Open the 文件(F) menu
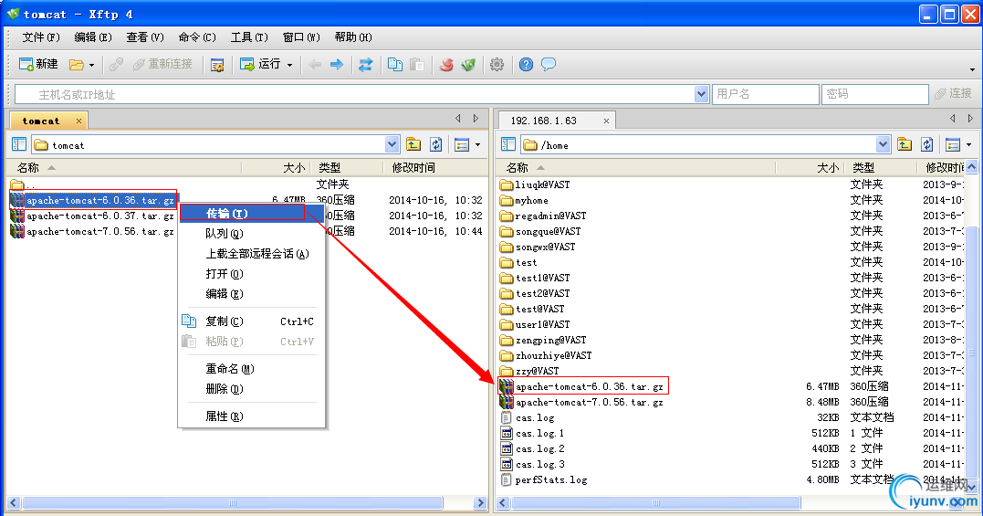The image size is (983, 516). pos(41,37)
